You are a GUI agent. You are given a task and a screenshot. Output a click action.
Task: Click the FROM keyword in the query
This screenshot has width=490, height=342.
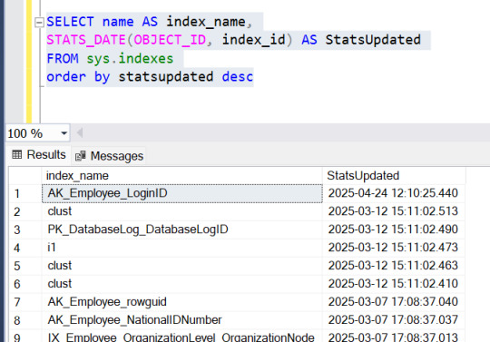[63, 59]
